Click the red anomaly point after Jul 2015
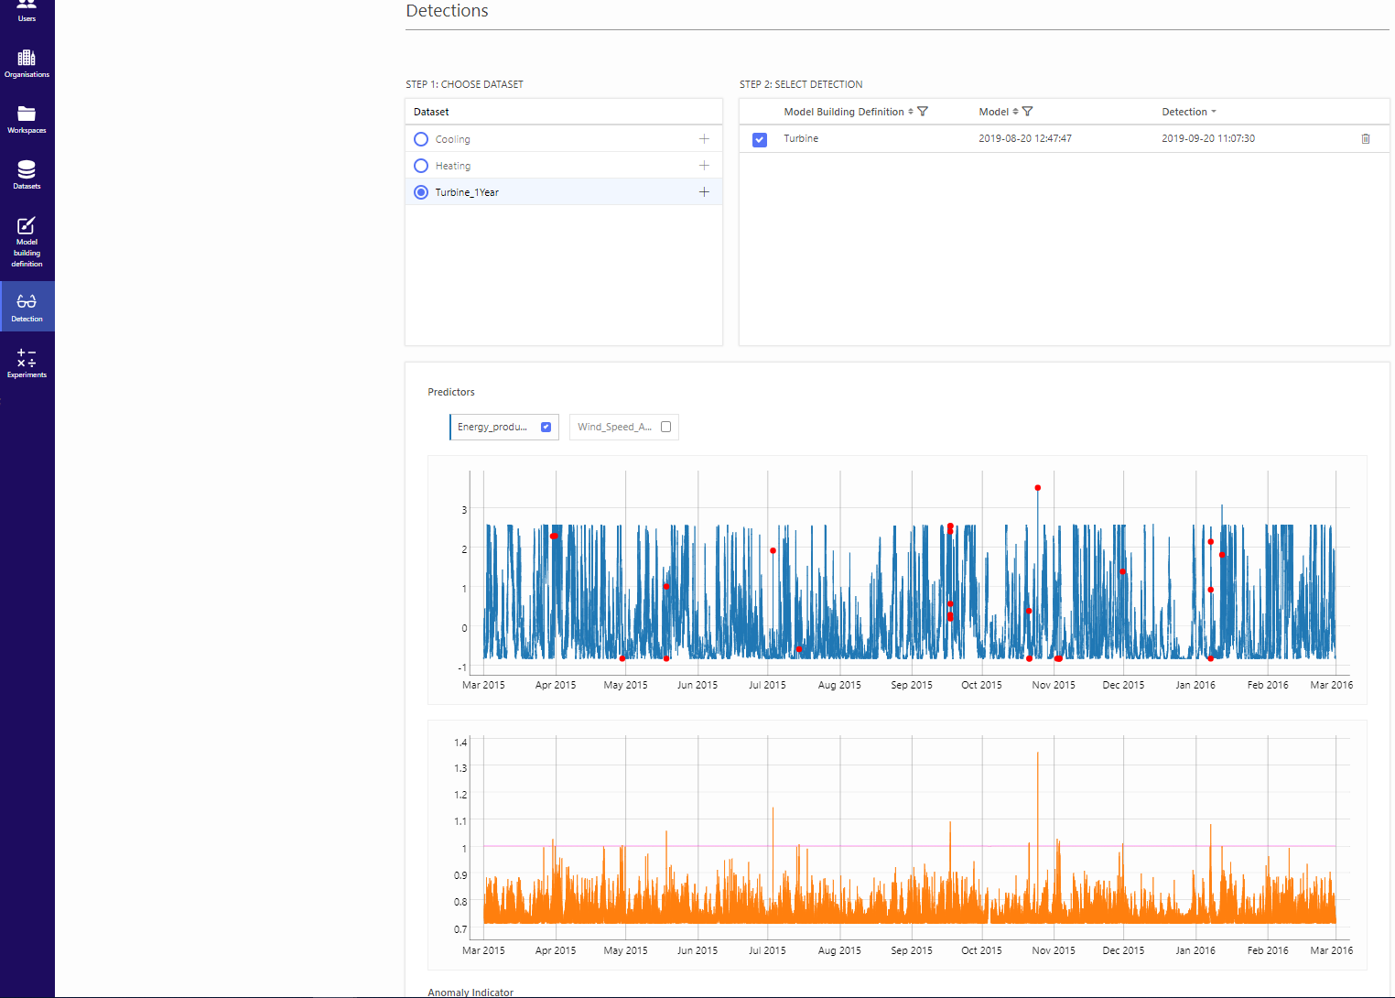 coord(773,550)
